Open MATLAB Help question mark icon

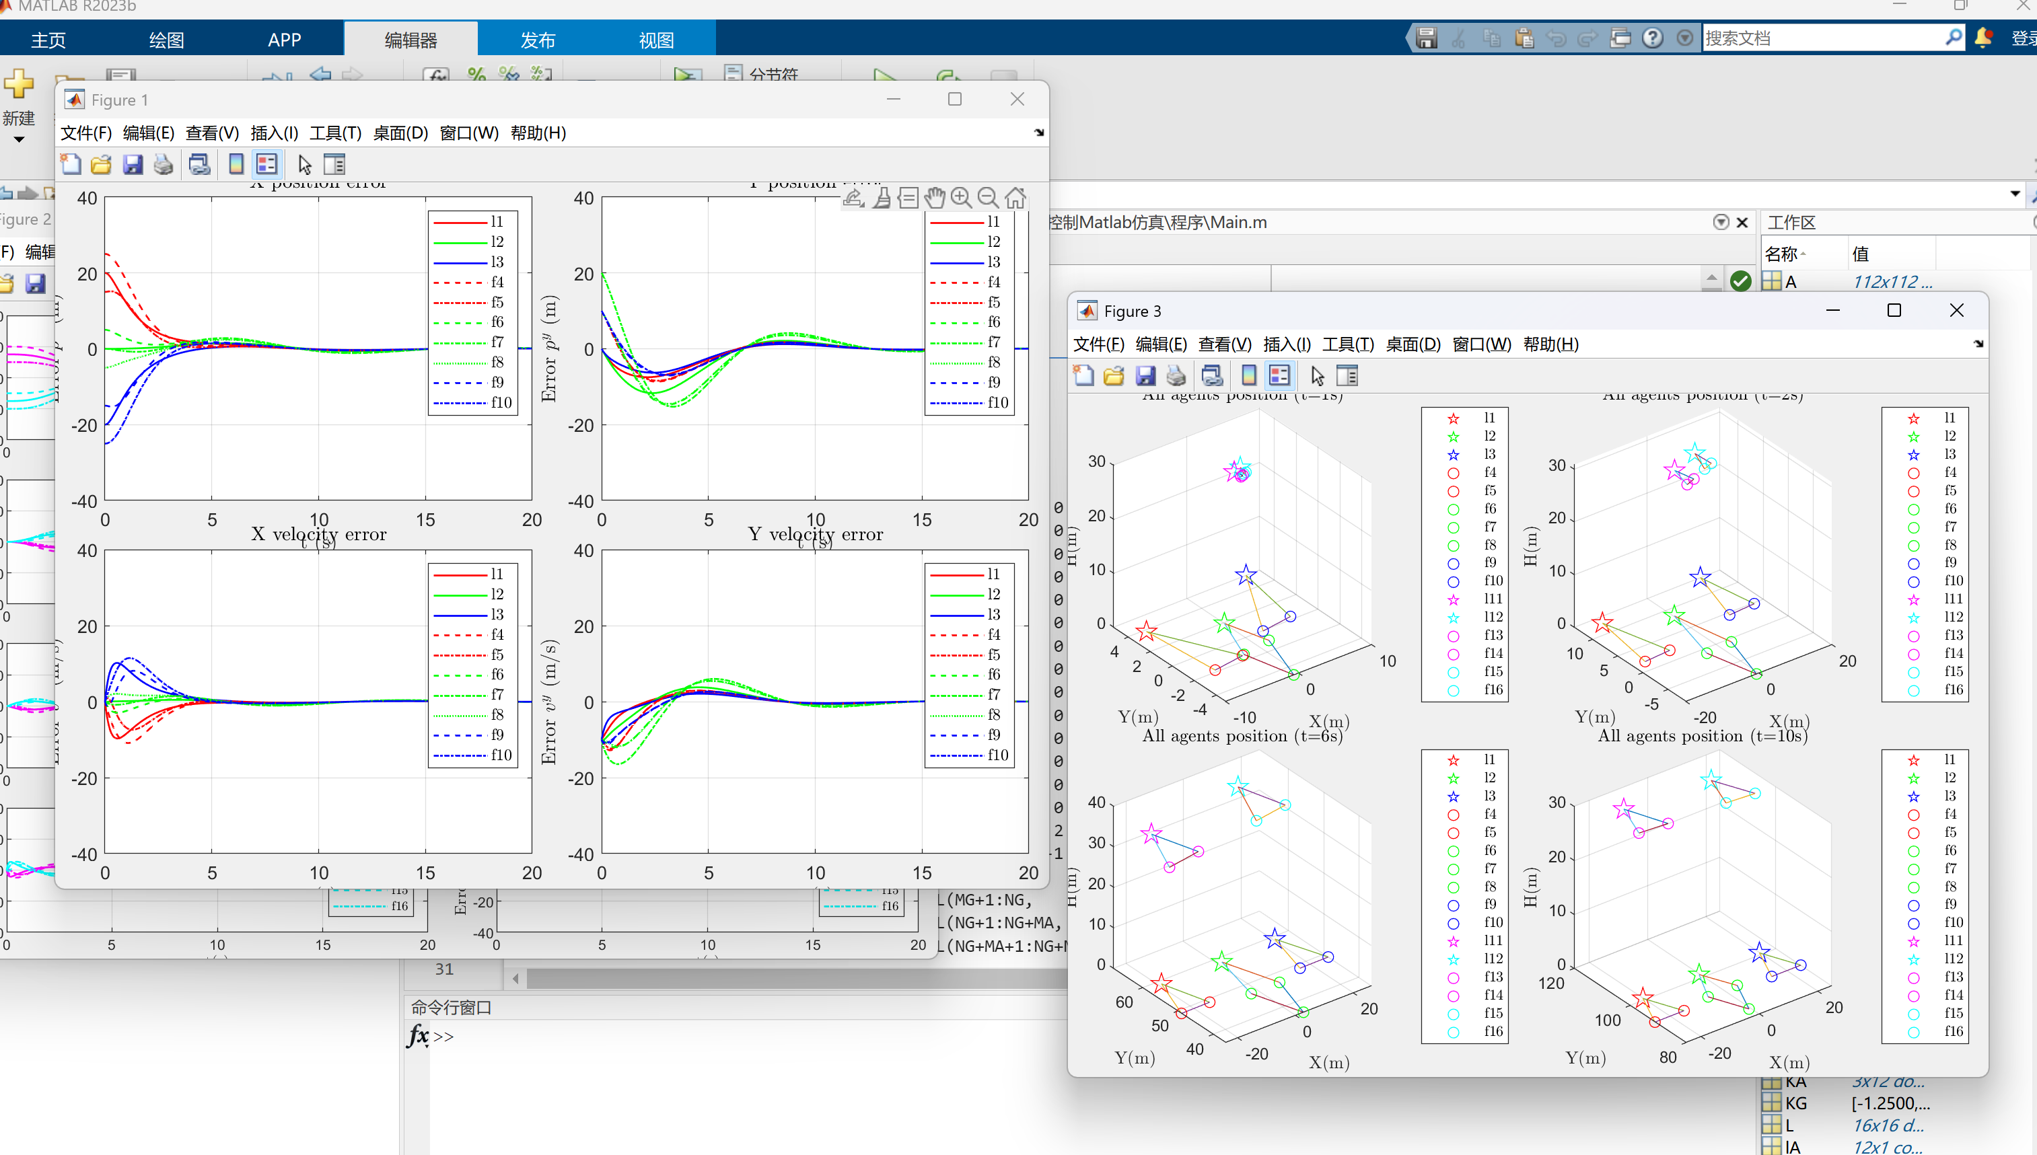coord(1653,37)
